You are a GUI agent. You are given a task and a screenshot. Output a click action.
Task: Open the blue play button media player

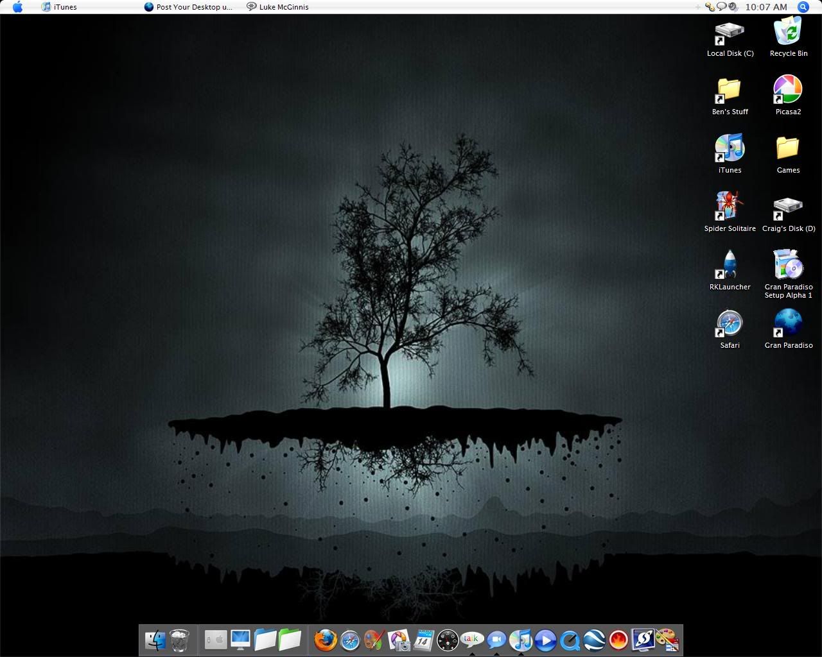[x=545, y=640]
